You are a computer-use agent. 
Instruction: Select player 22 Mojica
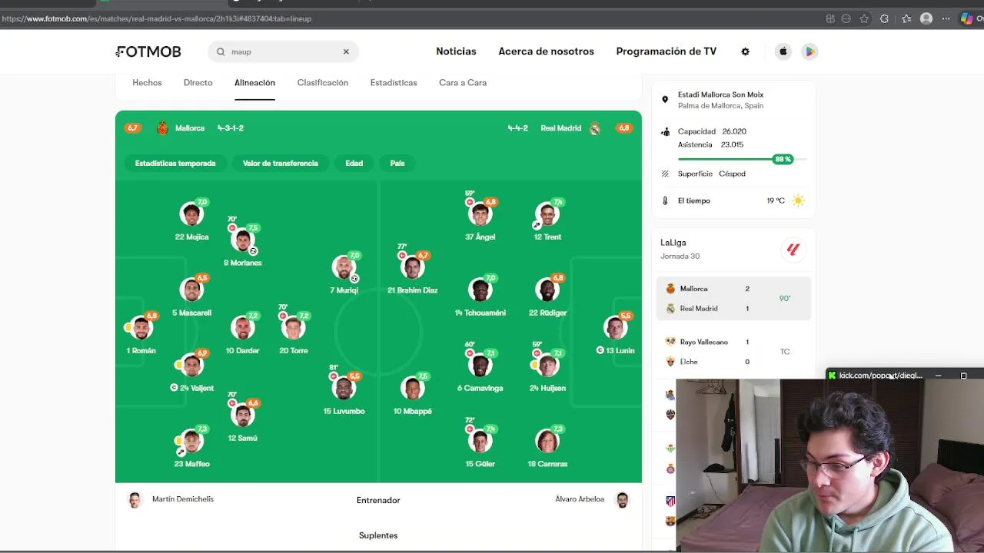(191, 220)
